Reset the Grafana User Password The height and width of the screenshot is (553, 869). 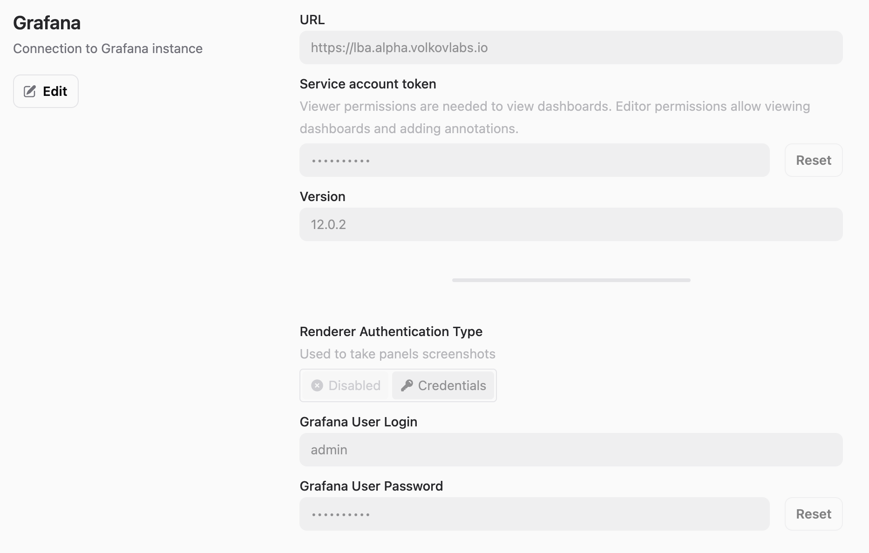point(814,514)
